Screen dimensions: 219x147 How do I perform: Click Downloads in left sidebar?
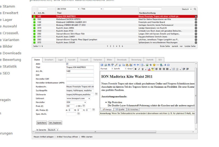12,53
